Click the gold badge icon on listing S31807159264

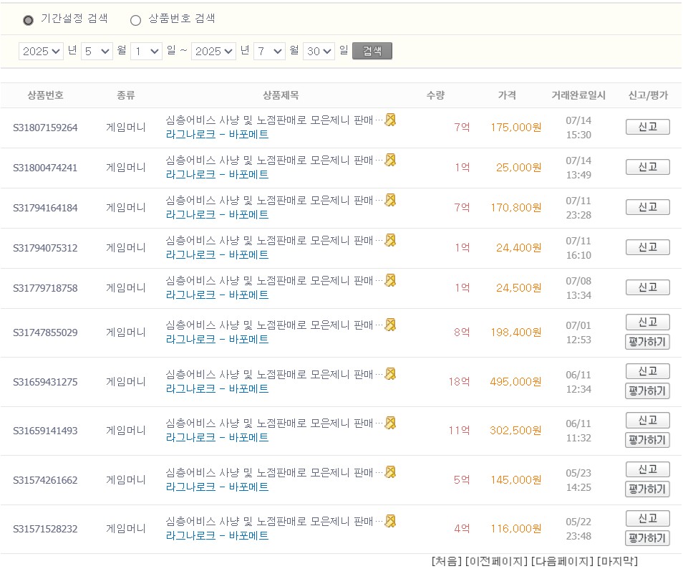pos(389,120)
